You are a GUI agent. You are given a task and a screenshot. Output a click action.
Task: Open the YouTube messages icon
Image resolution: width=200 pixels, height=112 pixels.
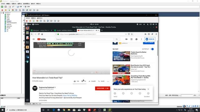point(137,39)
